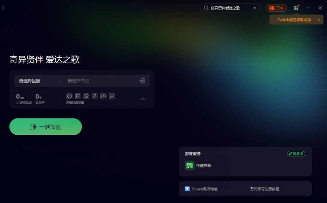
Task: Start acceleration with 一键加速 button
Action: click(x=46, y=127)
